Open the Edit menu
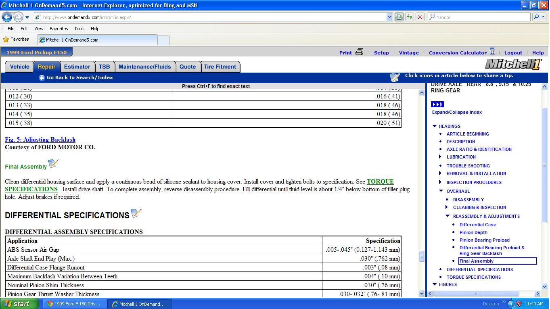The width and height of the screenshot is (550, 309). pyautogui.click(x=24, y=29)
